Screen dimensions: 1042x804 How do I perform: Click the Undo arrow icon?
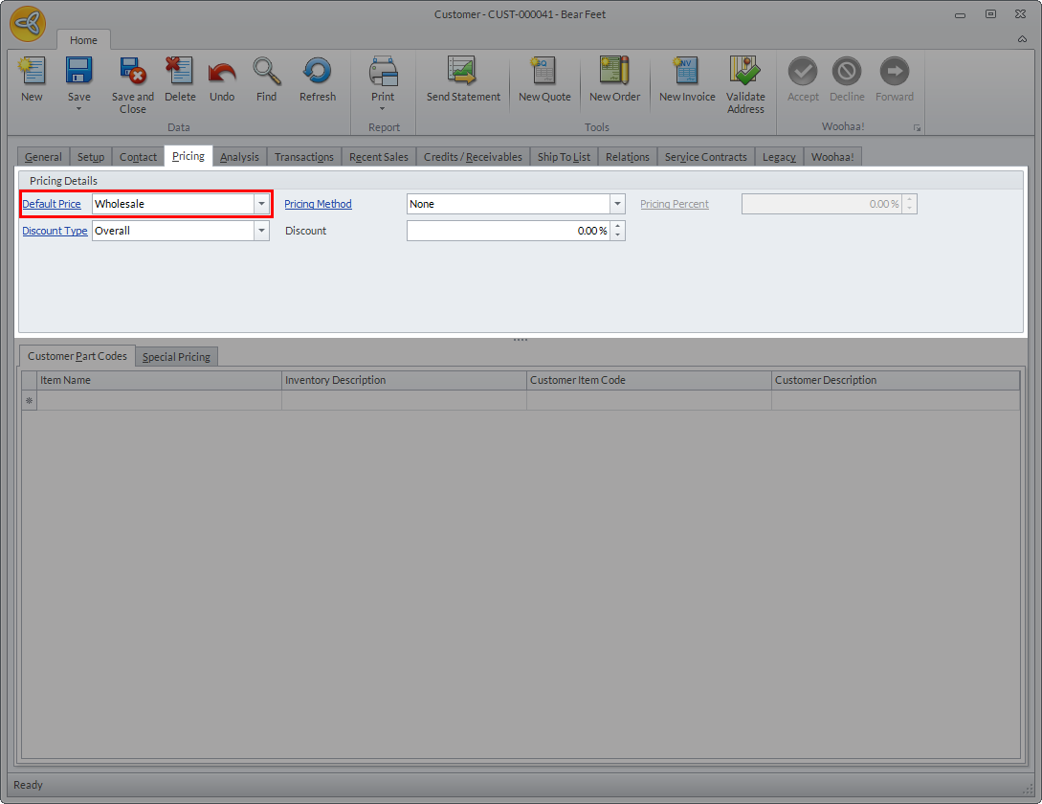click(x=222, y=73)
